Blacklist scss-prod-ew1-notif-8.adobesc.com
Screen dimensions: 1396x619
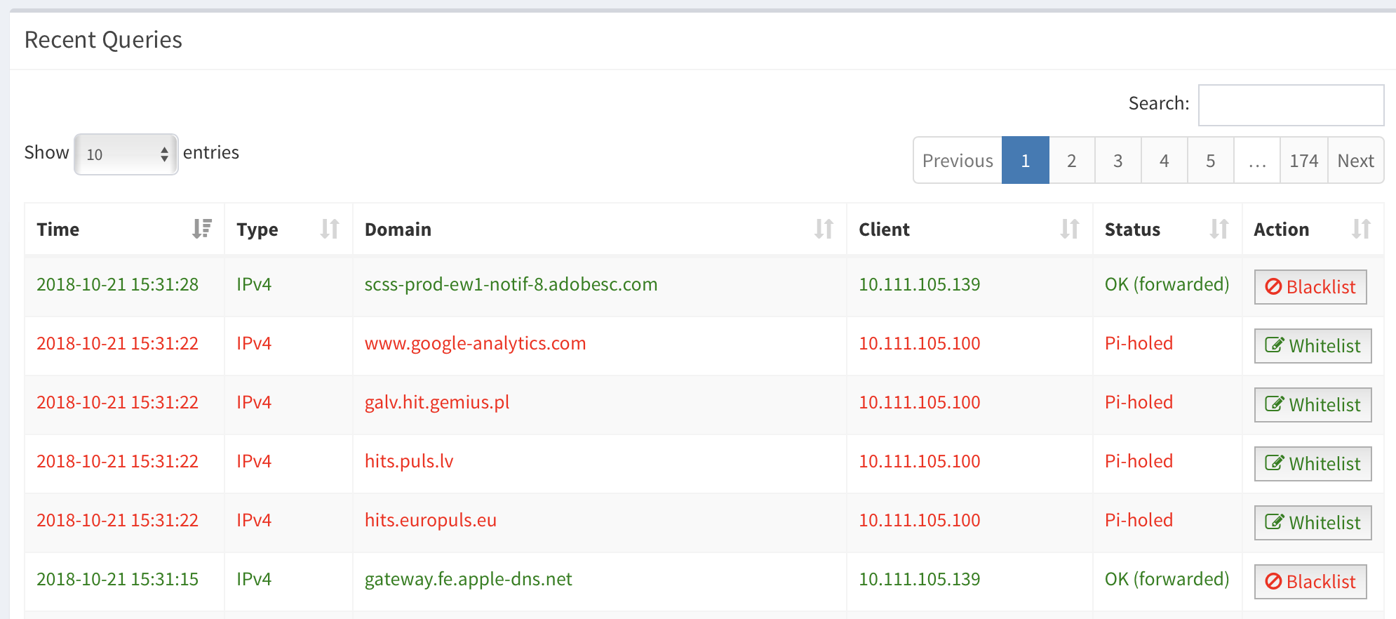pyautogui.click(x=1310, y=287)
